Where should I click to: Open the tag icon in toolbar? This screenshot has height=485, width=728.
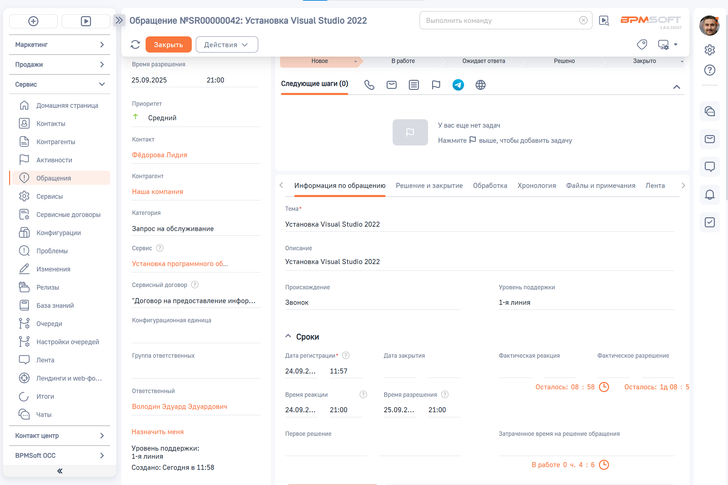coord(642,44)
